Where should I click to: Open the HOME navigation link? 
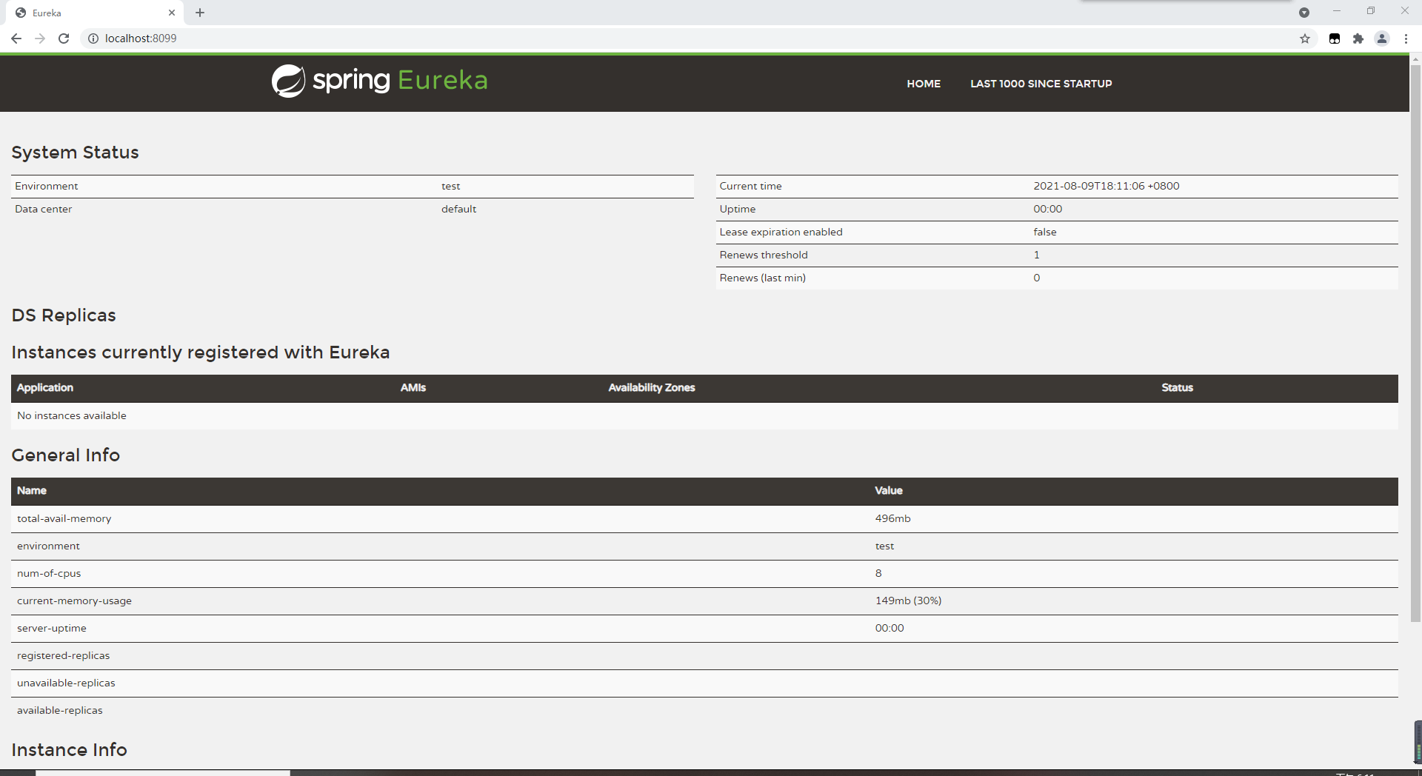pyautogui.click(x=924, y=84)
